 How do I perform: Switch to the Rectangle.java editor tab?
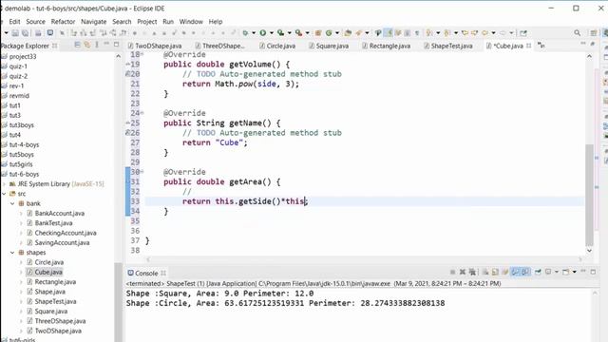click(386, 46)
